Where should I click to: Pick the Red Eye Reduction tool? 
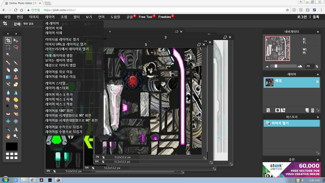coord(8,114)
